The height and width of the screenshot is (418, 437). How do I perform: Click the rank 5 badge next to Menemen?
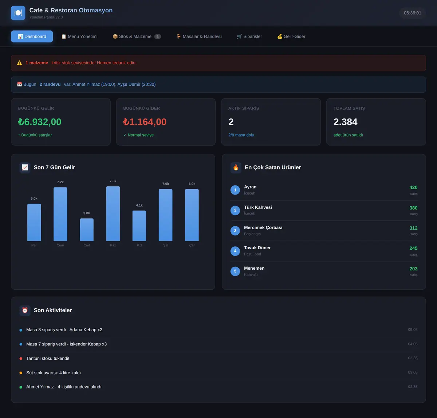tap(235, 271)
